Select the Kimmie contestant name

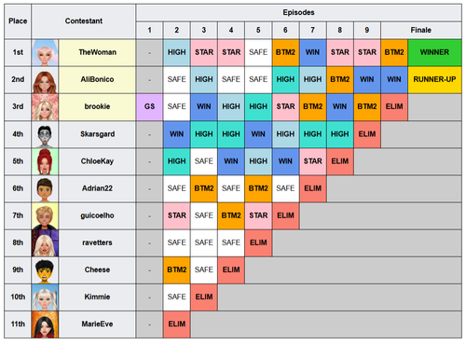click(97, 297)
